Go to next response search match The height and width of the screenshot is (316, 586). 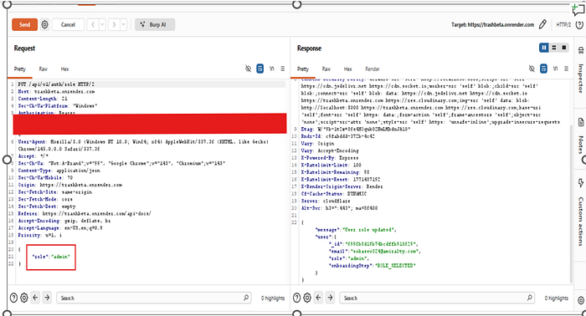point(330,298)
